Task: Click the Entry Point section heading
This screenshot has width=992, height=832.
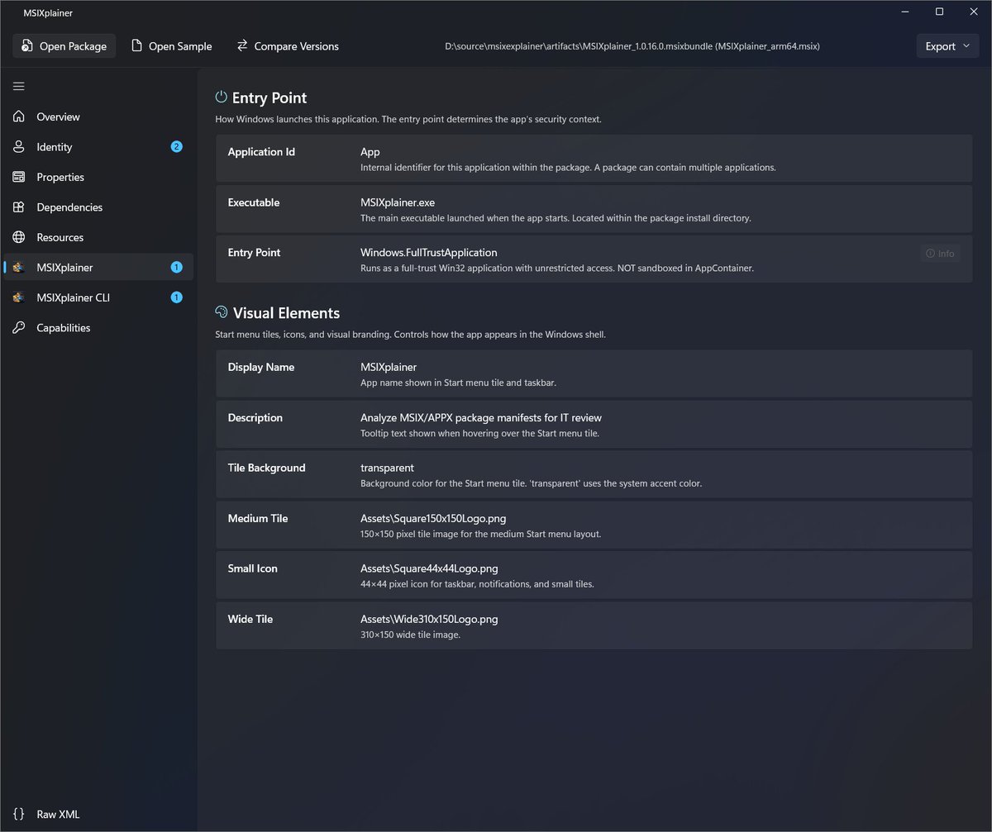Action: click(x=269, y=97)
